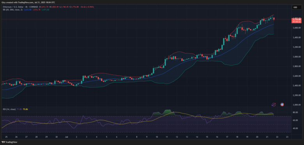304x145 pixels.
Task: Click the 30 date label on time axis
Action: point(57,137)
